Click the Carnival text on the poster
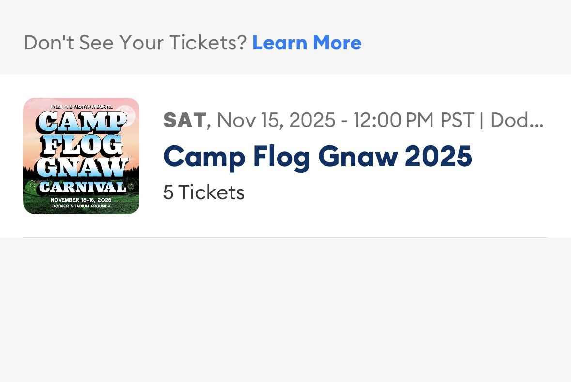Screen dimensions: 571x382 tap(83, 186)
